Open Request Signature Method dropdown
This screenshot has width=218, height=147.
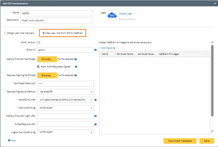(65, 92)
